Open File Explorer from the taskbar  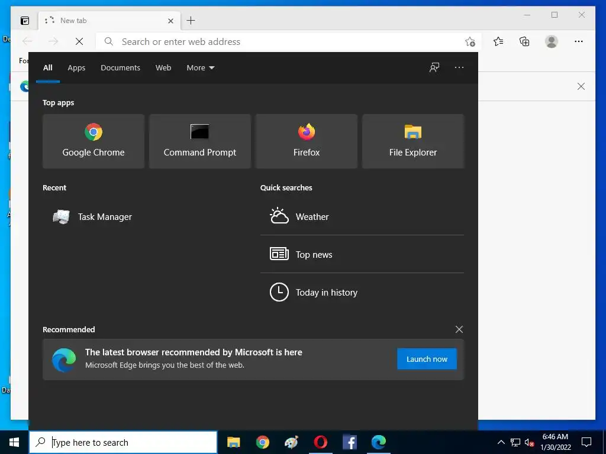pyautogui.click(x=233, y=442)
